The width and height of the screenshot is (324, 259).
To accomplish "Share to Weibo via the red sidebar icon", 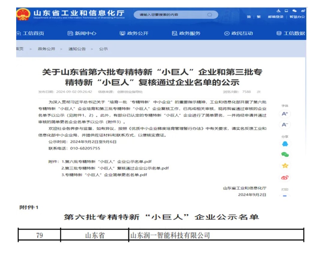I will [285, 177].
